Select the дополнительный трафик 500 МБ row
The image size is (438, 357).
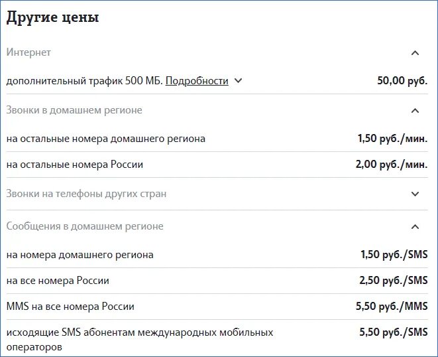point(217,81)
